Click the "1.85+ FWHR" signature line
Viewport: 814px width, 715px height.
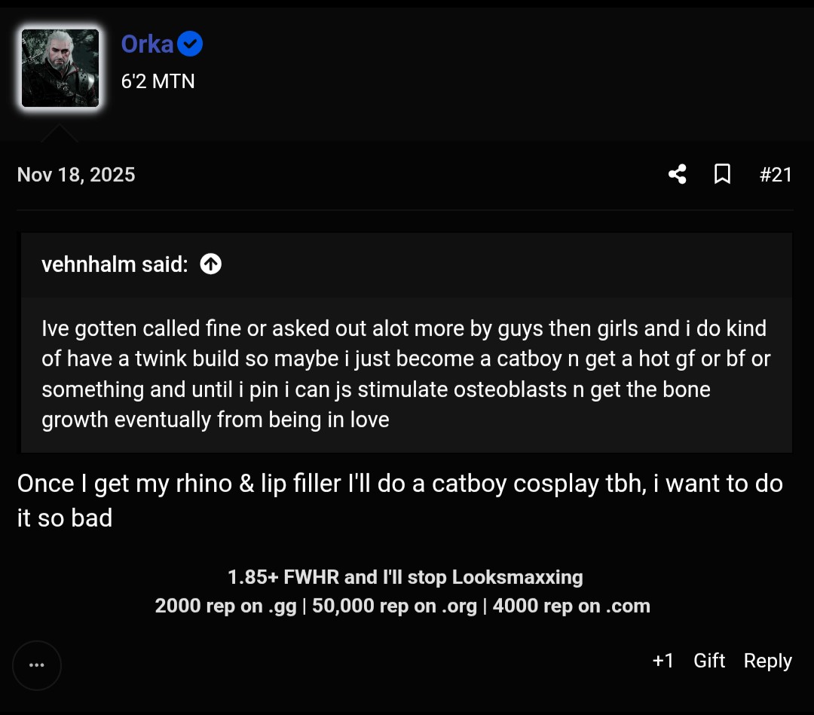coord(405,577)
